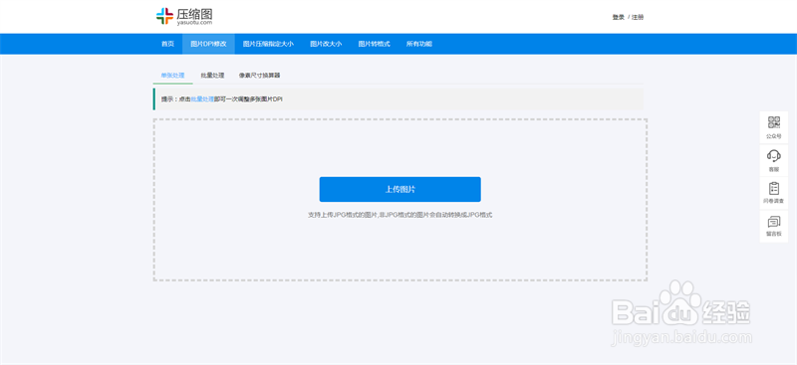
Task: Go to the 首页 nav item
Action: click(x=167, y=44)
